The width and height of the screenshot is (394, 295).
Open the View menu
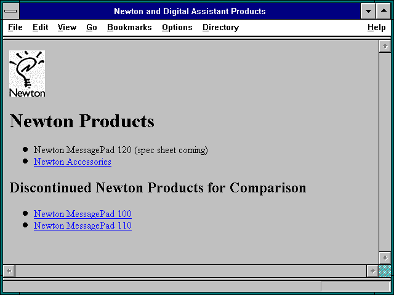[67, 27]
